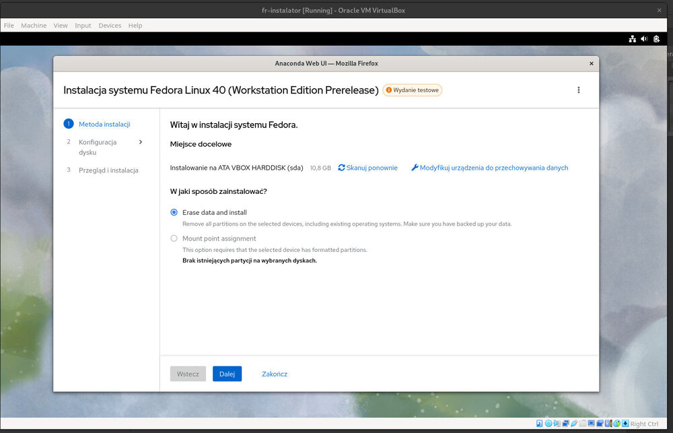673x433 pixels.
Task: Click the VirtualBox keyboard capture arrow icon
Action: tap(625, 424)
